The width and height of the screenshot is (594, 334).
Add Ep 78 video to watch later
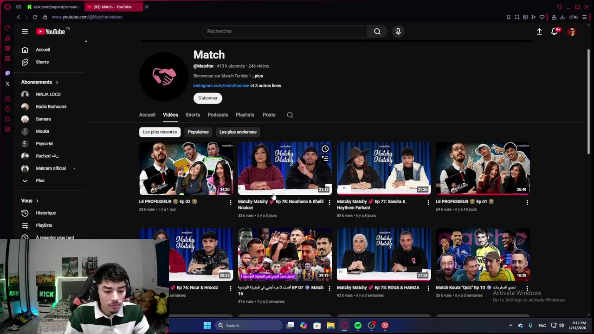tap(325, 149)
